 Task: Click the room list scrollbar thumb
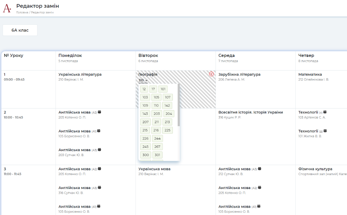coord(179,105)
